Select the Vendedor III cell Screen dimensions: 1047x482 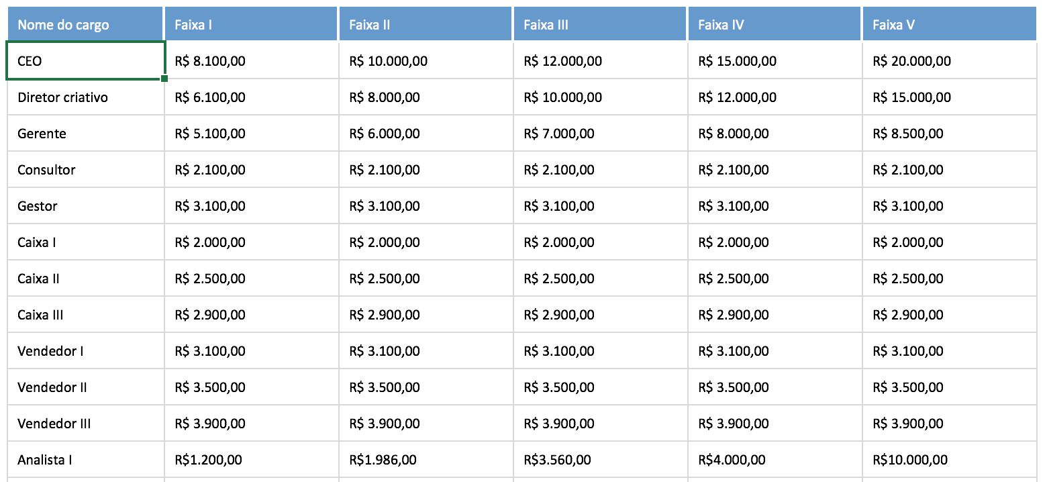[x=85, y=424]
